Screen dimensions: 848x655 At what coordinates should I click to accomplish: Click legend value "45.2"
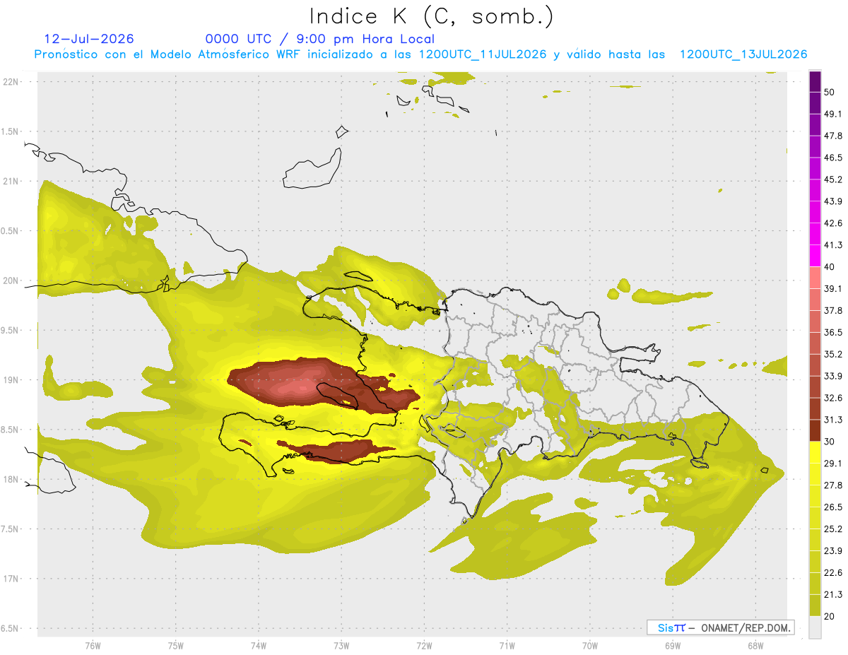pos(833,179)
